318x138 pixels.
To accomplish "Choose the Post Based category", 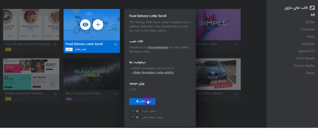I will [306, 58].
